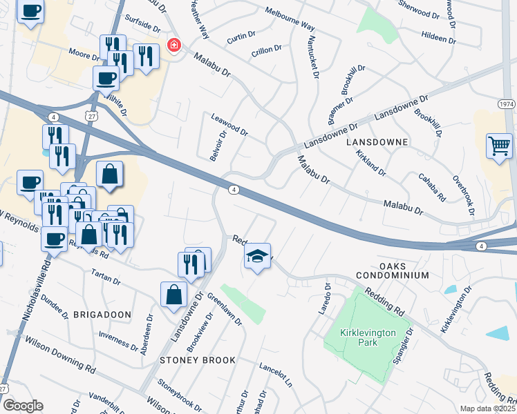The image size is (517, 414).
Task: Open the shopping cart grocery marker
Action: pos(500,147)
